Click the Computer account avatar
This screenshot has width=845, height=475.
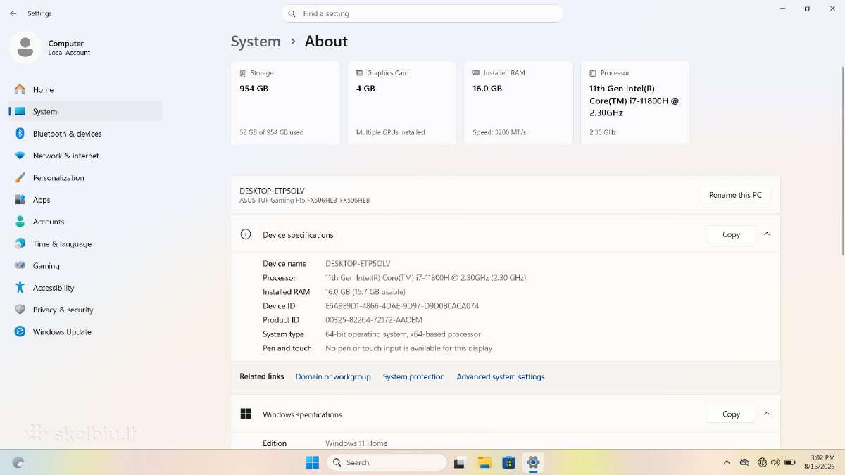[25, 47]
